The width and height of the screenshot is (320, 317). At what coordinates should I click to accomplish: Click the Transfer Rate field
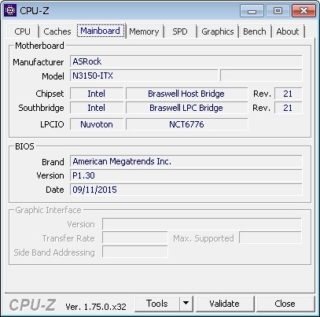coord(135,238)
